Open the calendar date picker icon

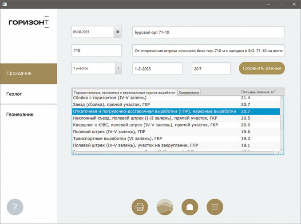click(x=118, y=32)
